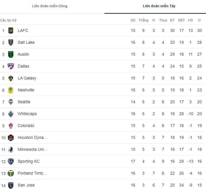Click the Nashville team name
Viewport: 206px width, 192px height.
pyautogui.click(x=26, y=90)
